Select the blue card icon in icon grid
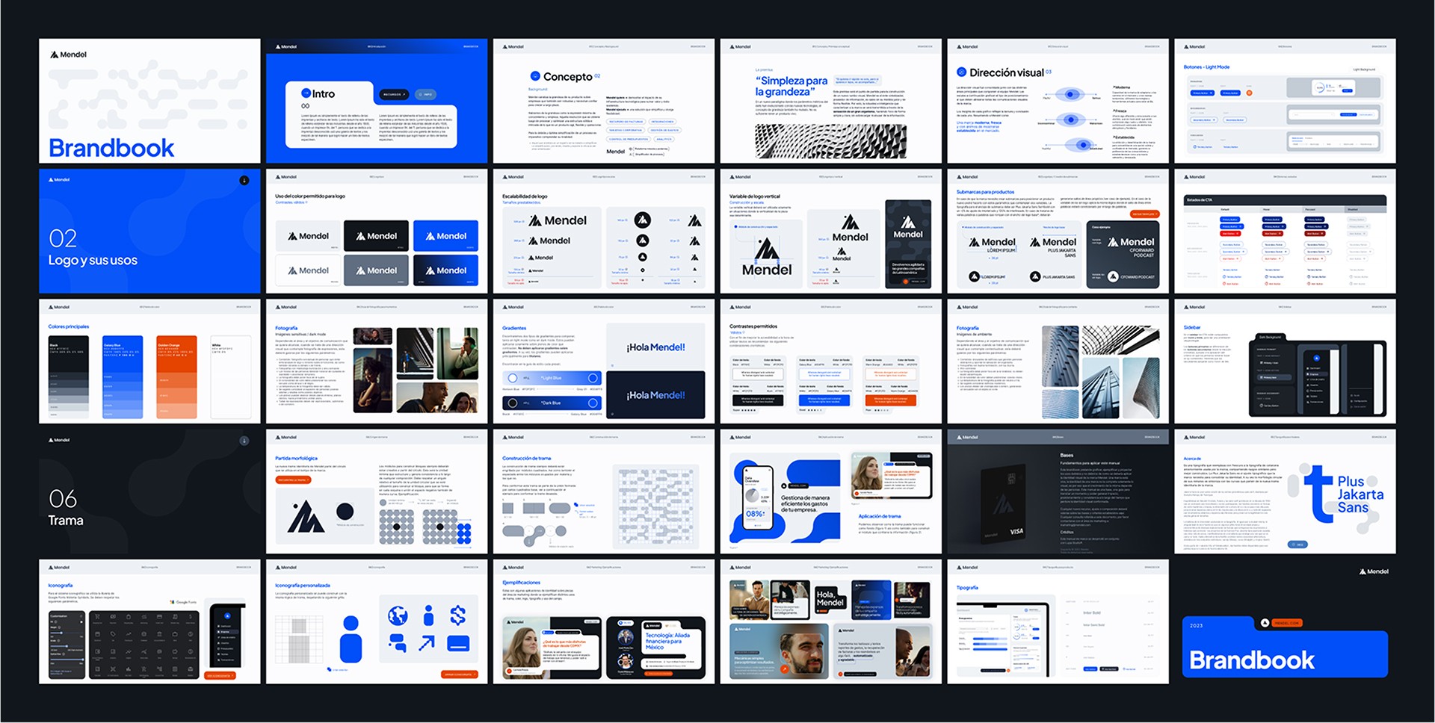Image resolution: width=1435 pixels, height=723 pixels. [458, 643]
